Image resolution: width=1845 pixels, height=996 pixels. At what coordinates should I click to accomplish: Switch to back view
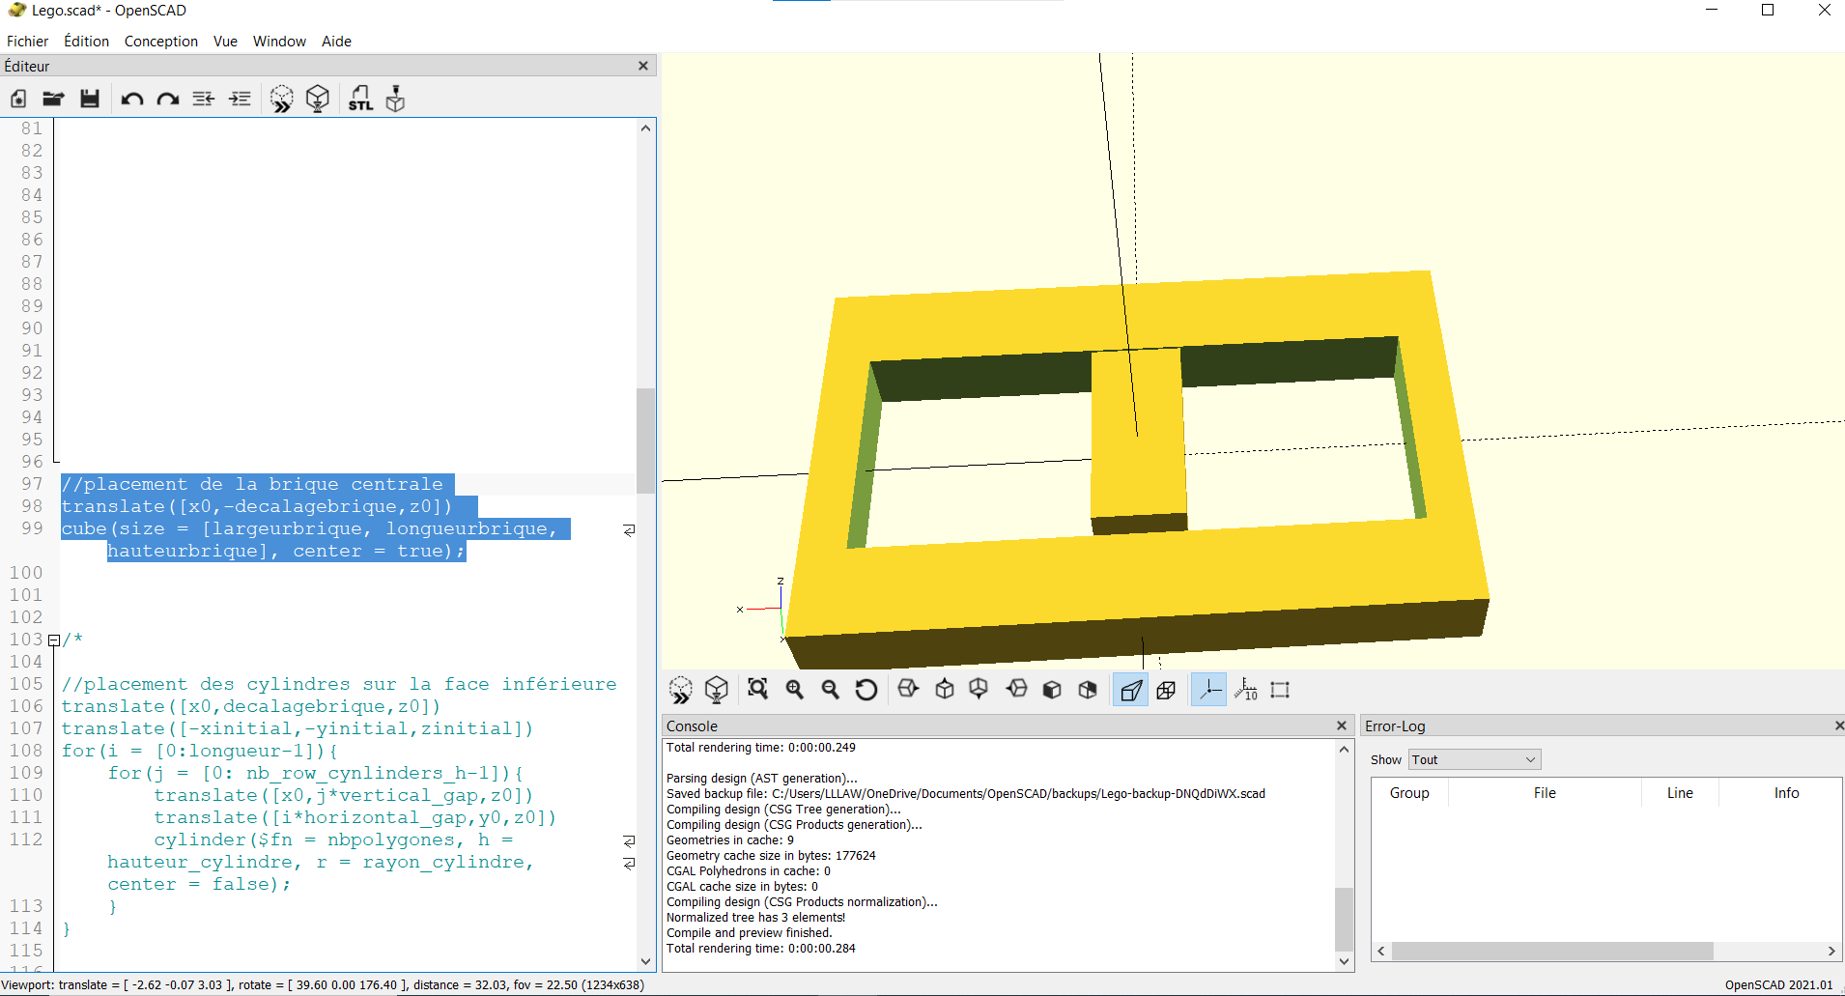[x=1089, y=690]
